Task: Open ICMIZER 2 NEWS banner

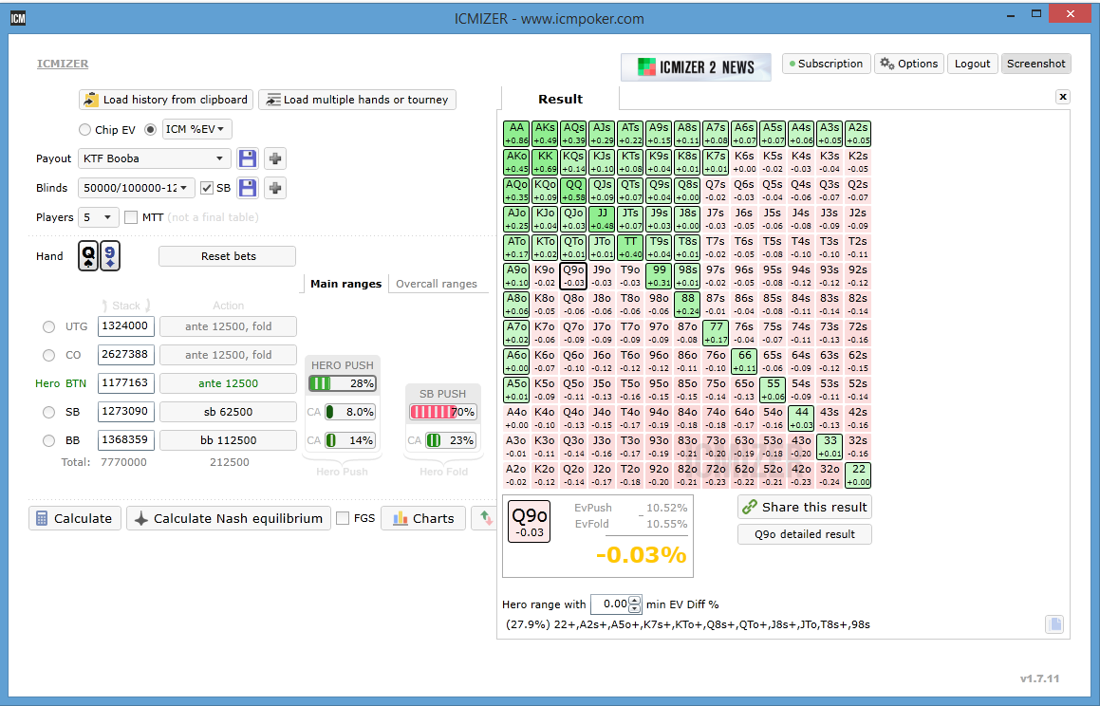Action: click(696, 67)
